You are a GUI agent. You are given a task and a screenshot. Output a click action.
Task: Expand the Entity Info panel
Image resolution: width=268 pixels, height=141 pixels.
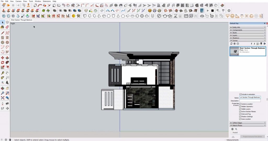(x=248, y=27)
